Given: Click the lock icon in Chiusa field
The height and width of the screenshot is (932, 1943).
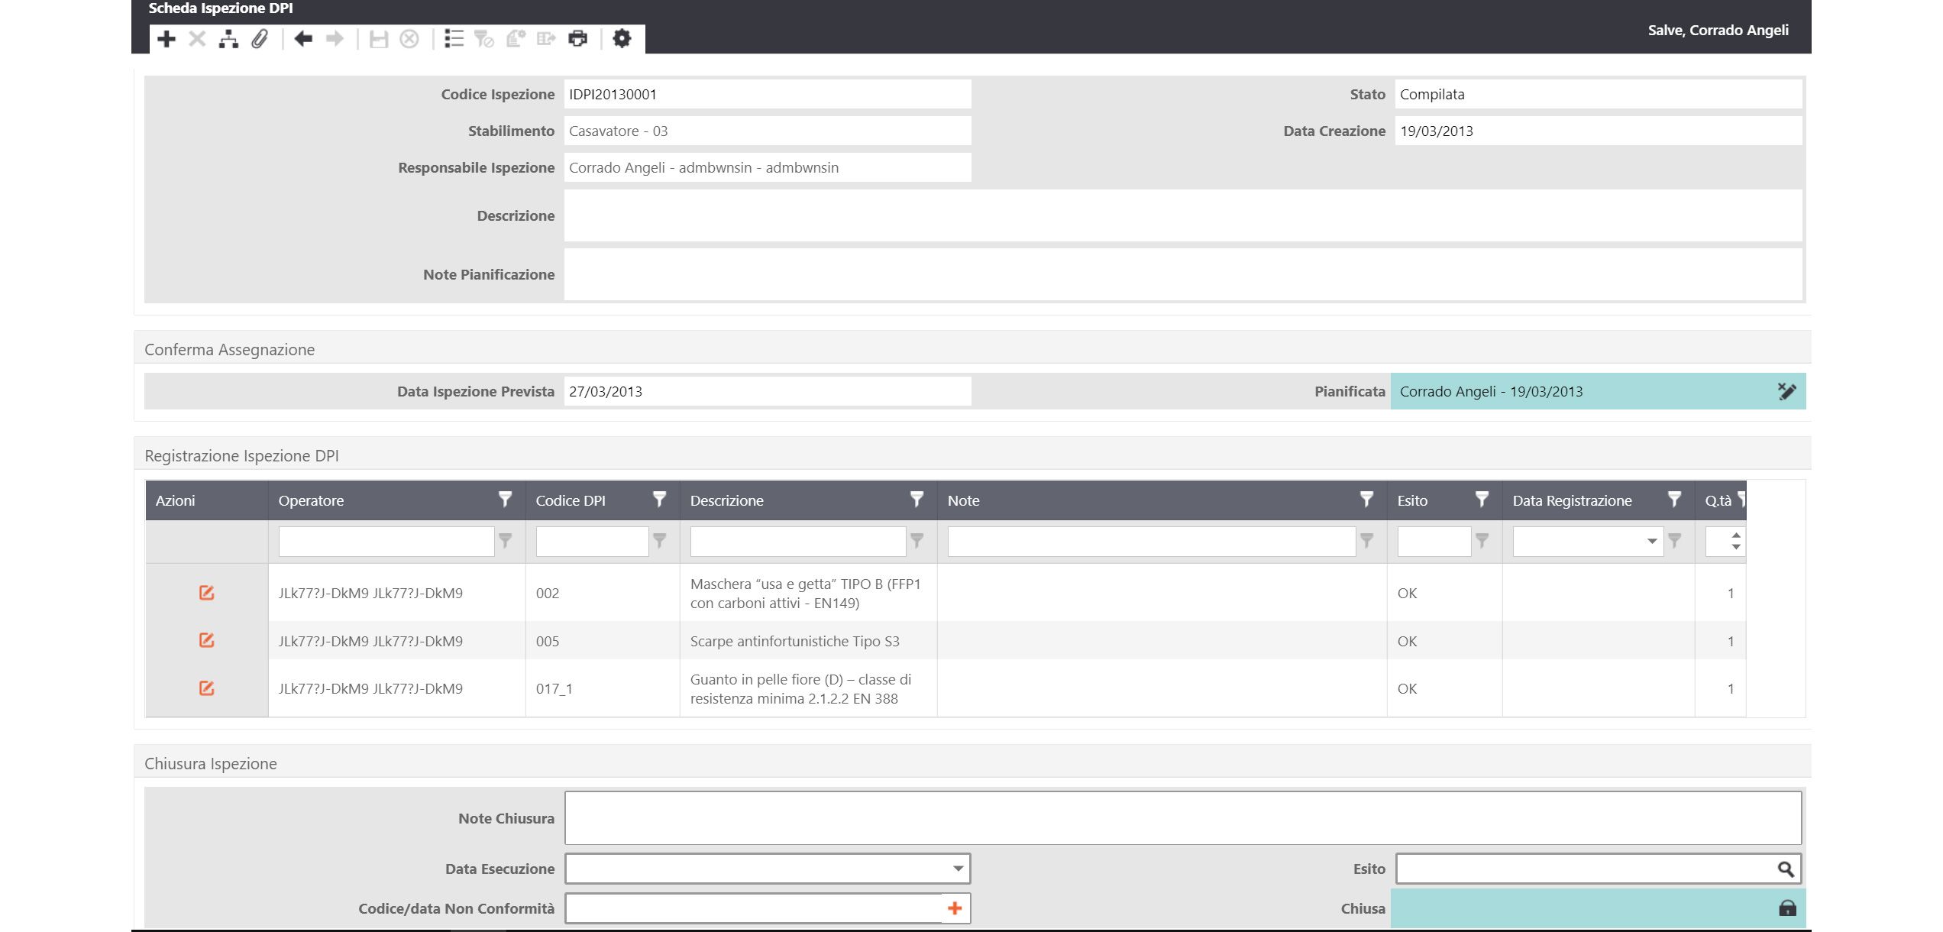Looking at the screenshot, I should (x=1787, y=908).
